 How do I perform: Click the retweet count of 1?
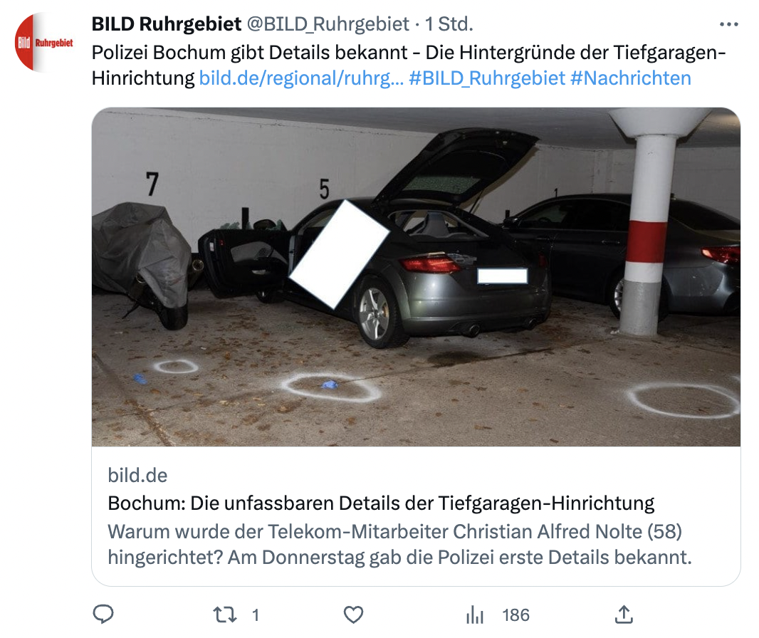(x=256, y=615)
